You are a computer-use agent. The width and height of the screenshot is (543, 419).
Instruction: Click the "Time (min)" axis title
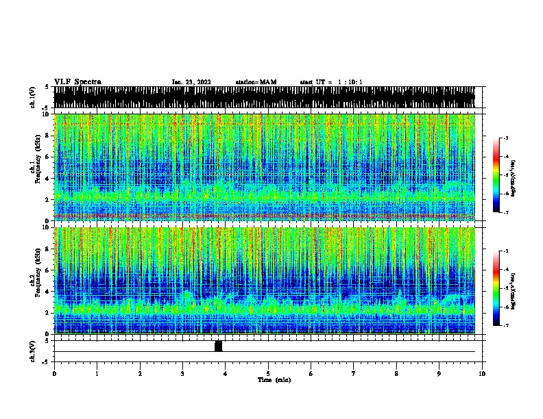[274, 380]
